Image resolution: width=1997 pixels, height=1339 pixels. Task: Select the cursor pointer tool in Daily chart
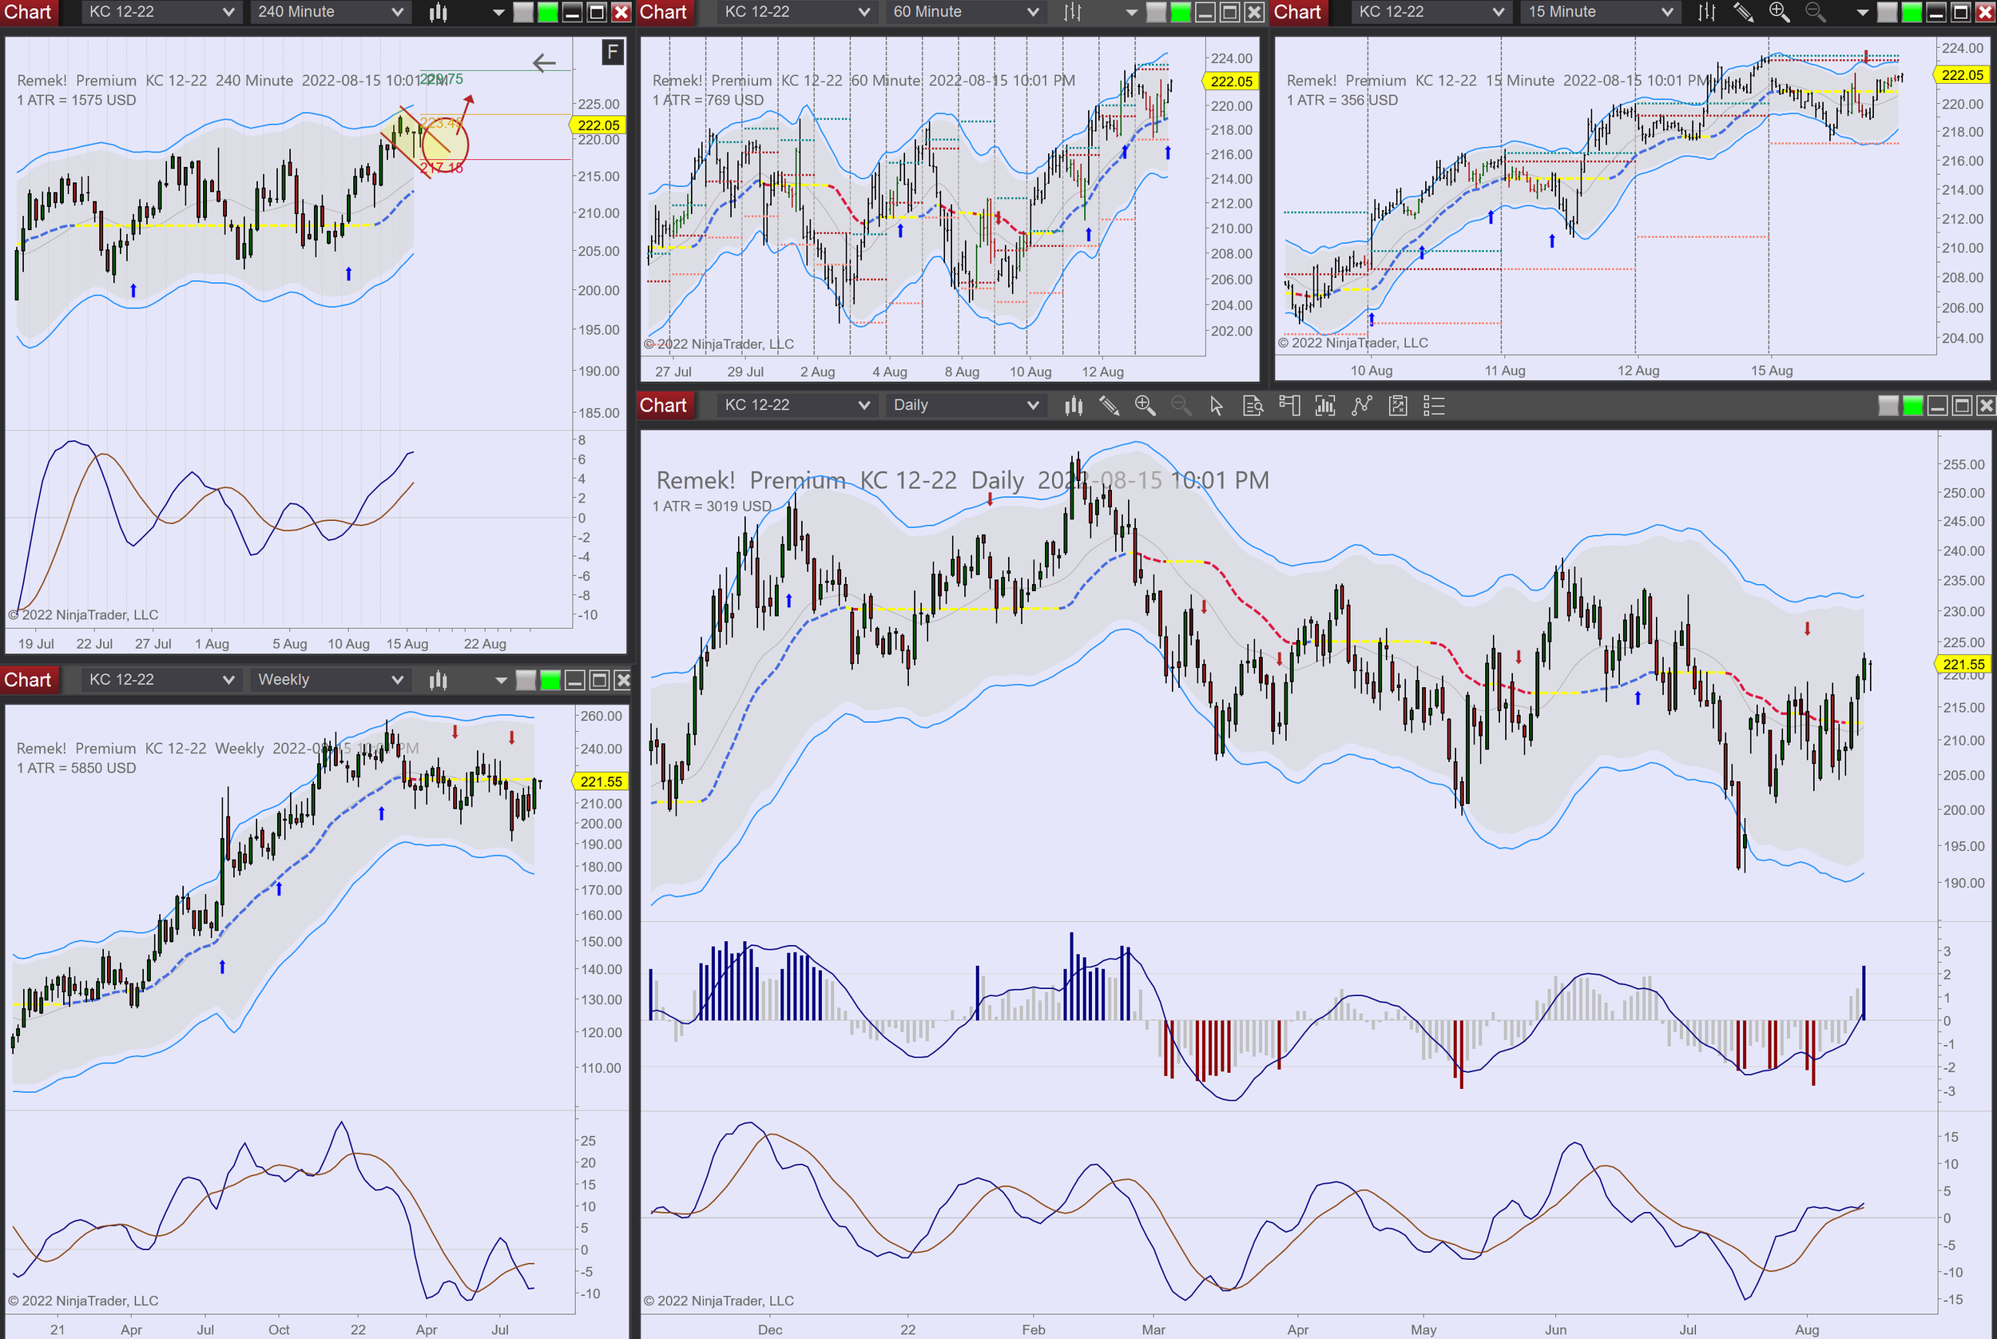(1217, 406)
